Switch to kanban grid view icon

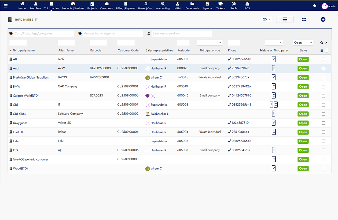coord(304,20)
